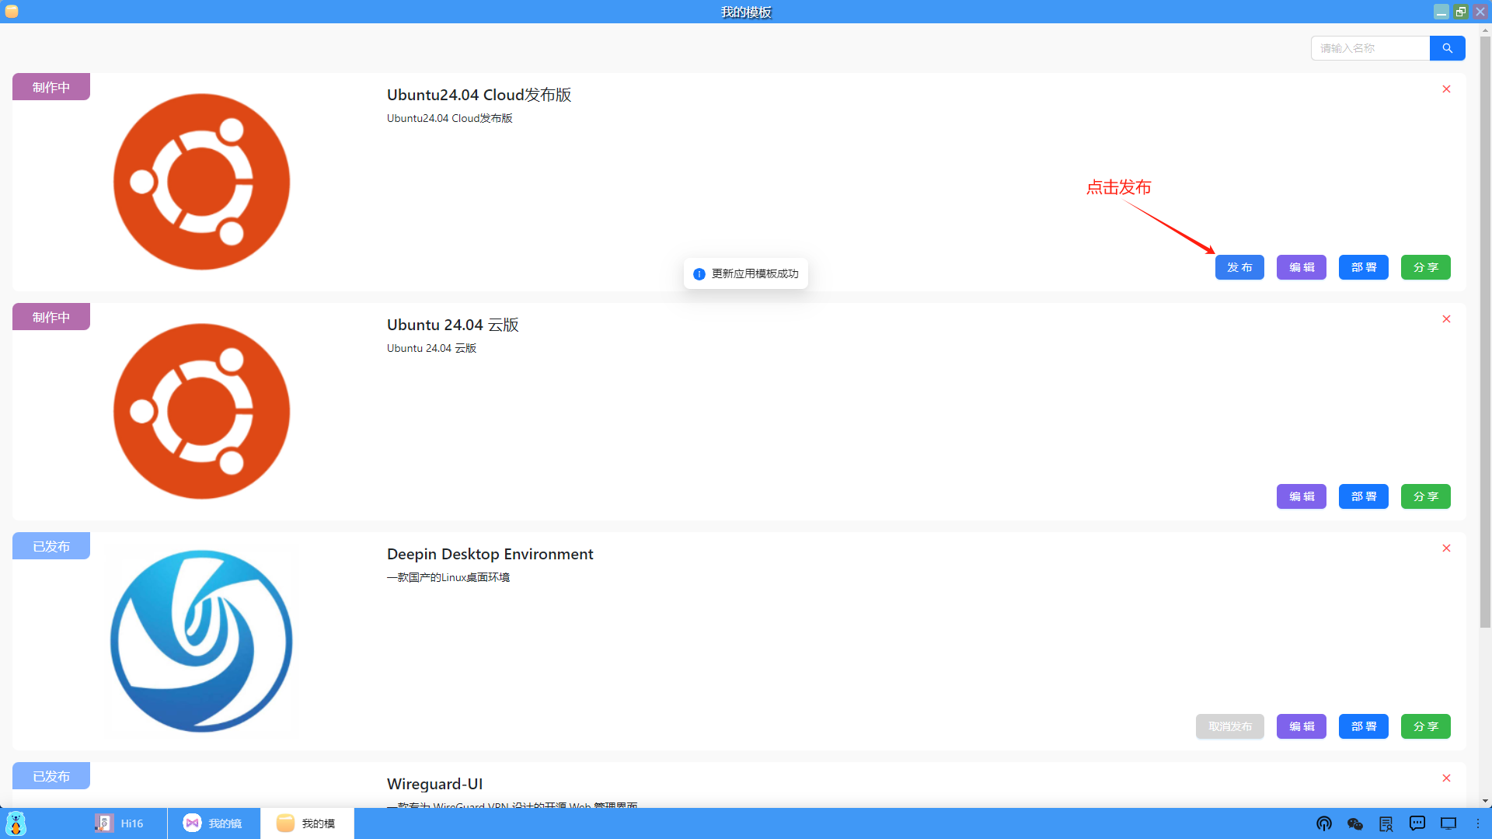Edit the Ubuntu24.04 Cloud发布版 template
Image resolution: width=1492 pixels, height=839 pixels.
click(x=1302, y=267)
